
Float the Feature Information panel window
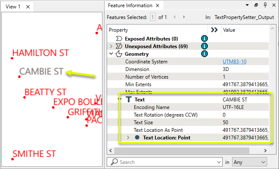tap(256, 5)
